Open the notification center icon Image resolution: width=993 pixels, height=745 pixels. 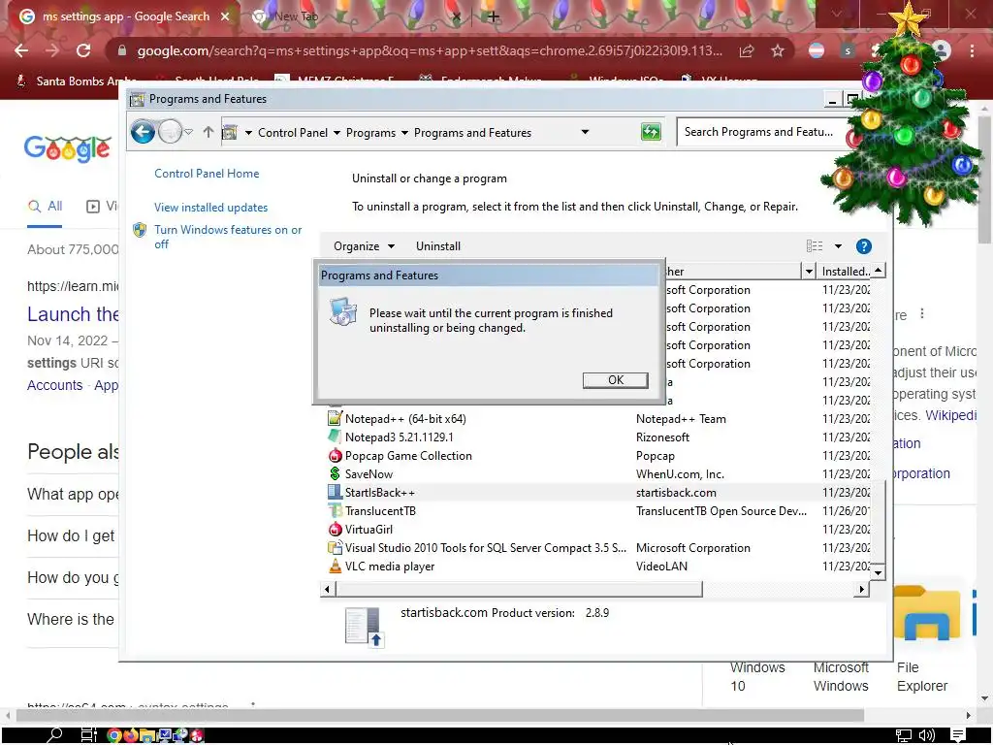point(957,735)
